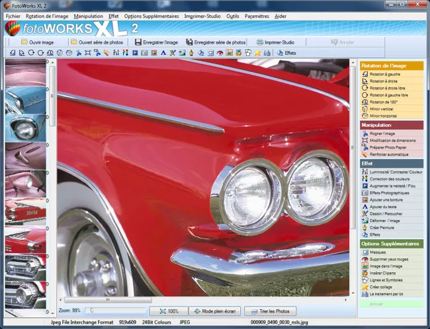Click the Ouvert série de photos button
This screenshot has height=329, width=430.
pos(97,42)
